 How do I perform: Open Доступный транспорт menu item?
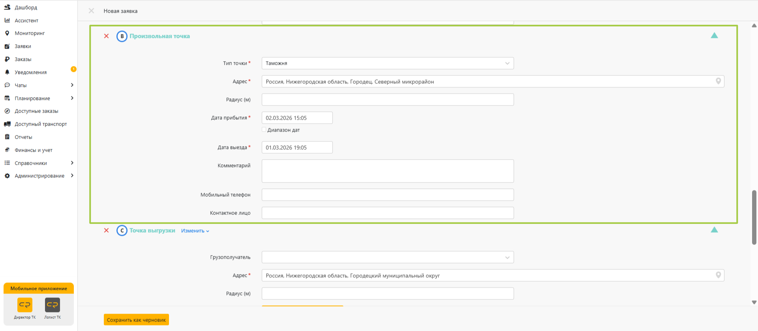[x=41, y=124]
